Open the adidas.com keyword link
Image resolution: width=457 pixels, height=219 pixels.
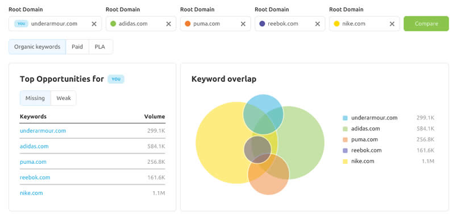coord(34,146)
